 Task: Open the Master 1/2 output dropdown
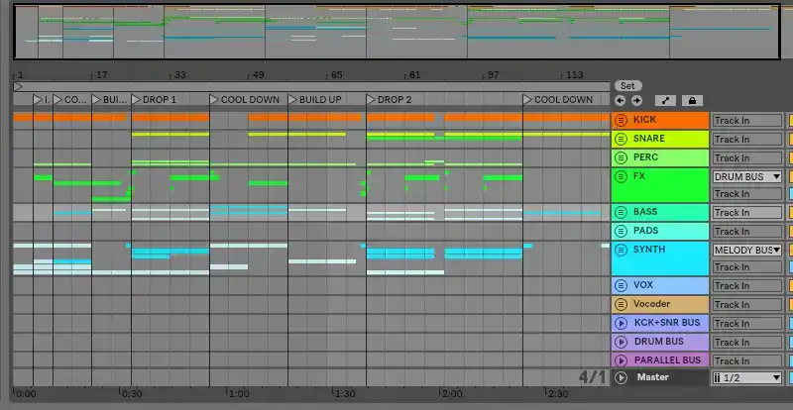[x=747, y=378]
